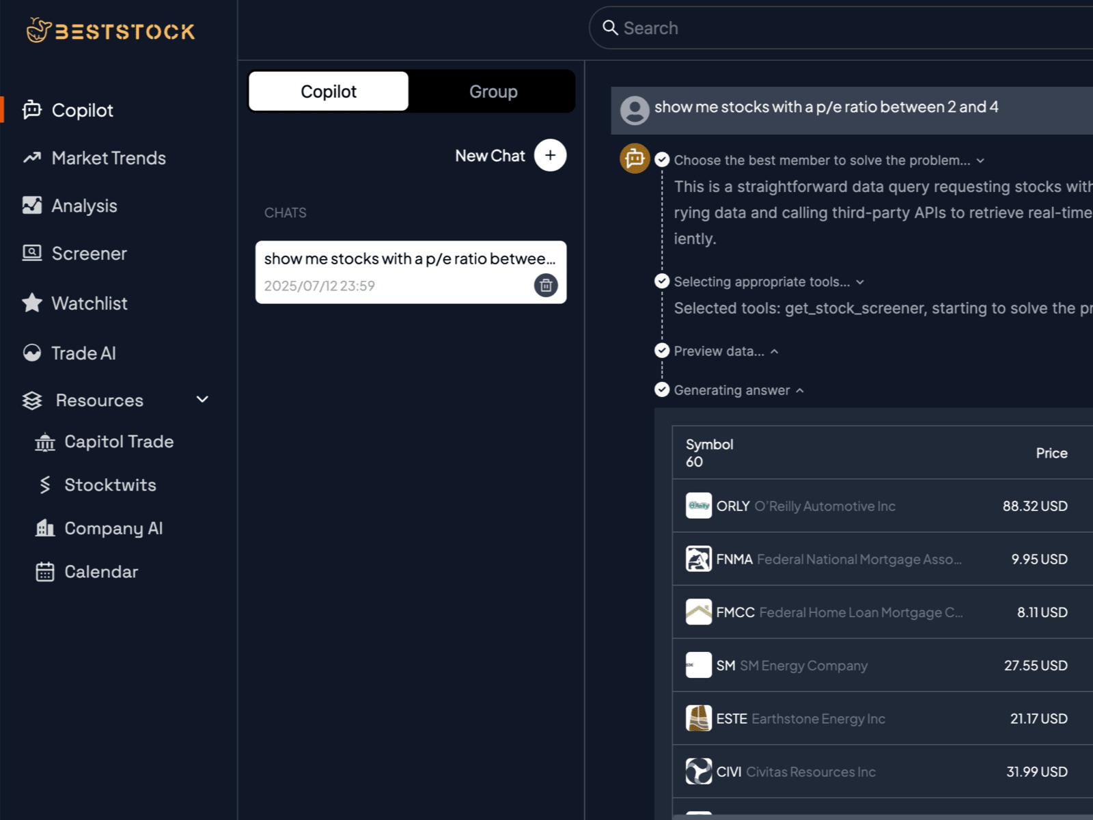Open Market Trends from sidebar
Screen dimensions: 1093x820
pos(109,158)
